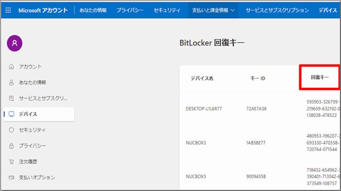The image size is (341, 191).
Task: Click recovery key starting 718432-654962
Action: click(323, 177)
